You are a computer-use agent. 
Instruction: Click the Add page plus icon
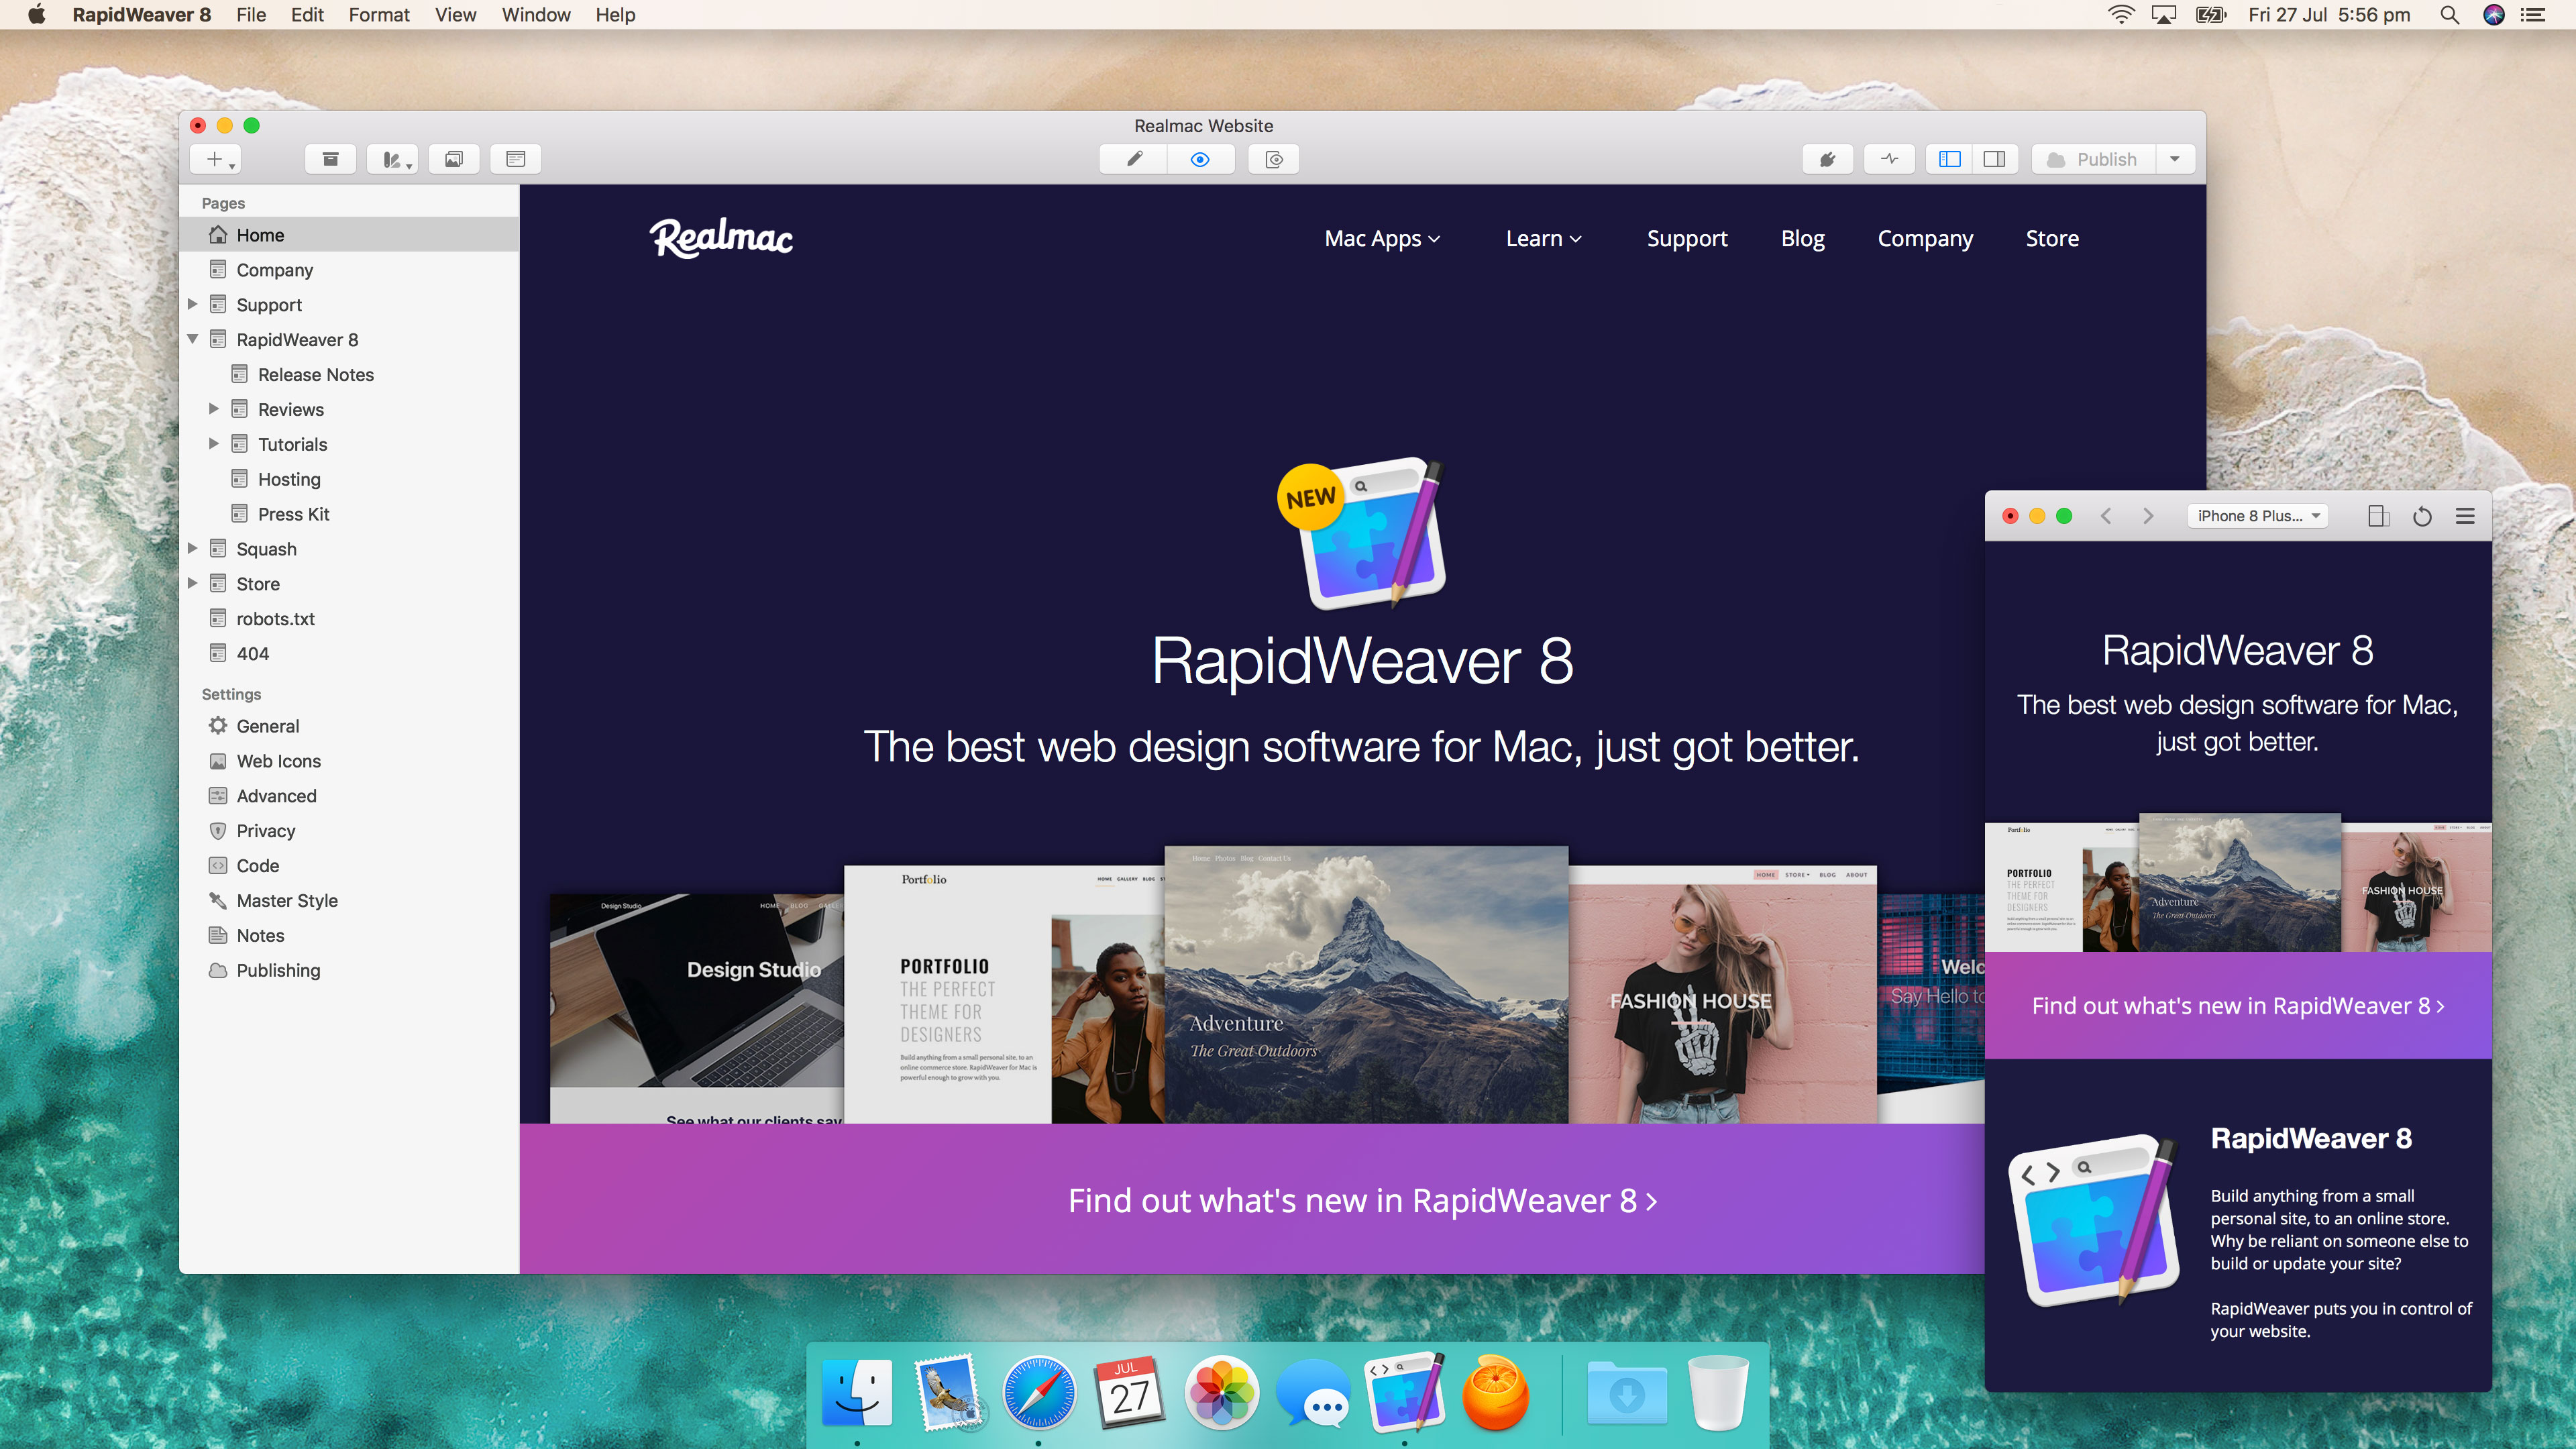click(216, 159)
